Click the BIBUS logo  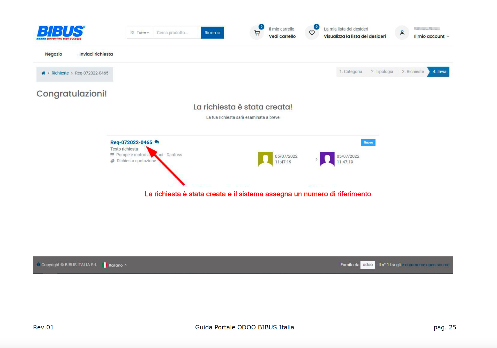61,33
